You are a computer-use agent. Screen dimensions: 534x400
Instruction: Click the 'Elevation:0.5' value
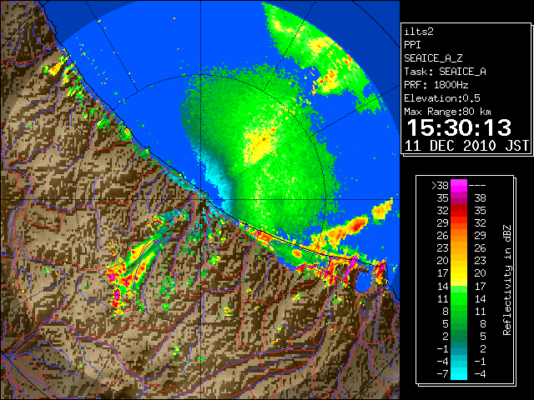pos(442,98)
